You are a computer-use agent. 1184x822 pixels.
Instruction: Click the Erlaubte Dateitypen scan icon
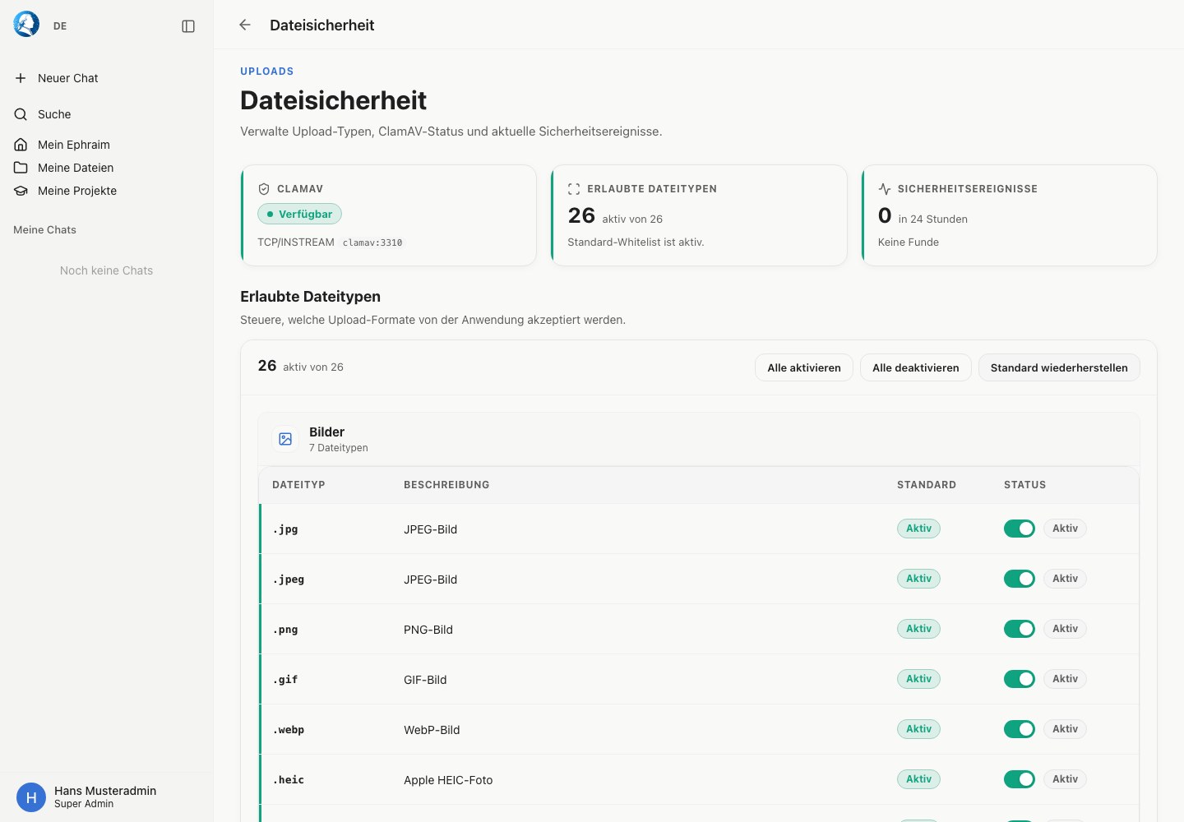pyautogui.click(x=574, y=189)
